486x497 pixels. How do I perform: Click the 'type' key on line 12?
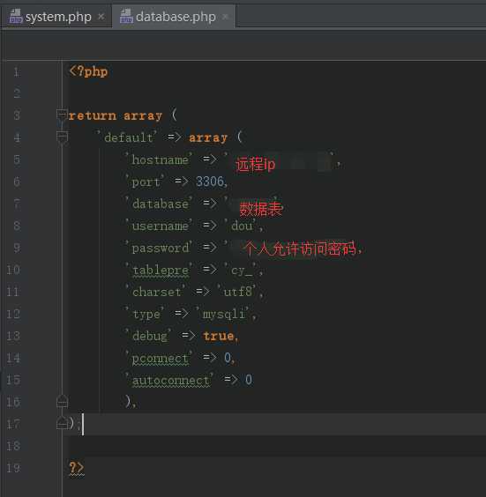click(145, 314)
